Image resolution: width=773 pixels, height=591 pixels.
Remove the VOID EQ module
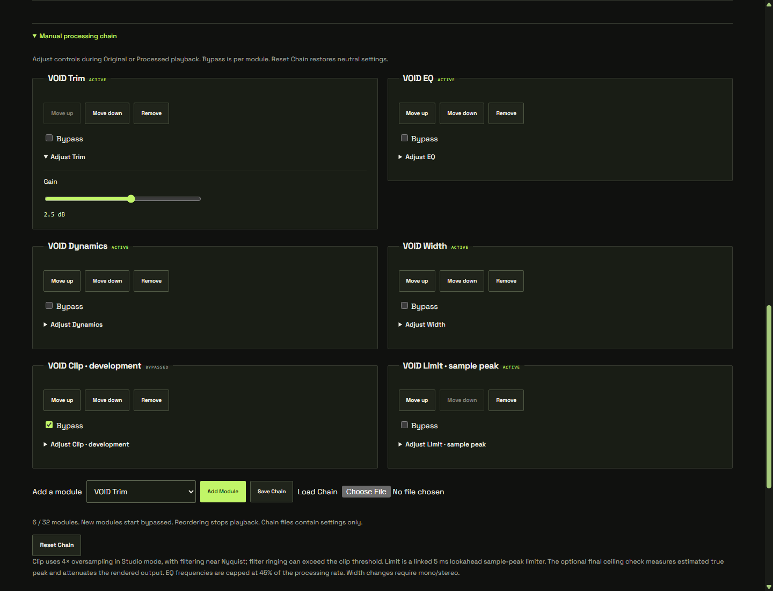pos(506,113)
